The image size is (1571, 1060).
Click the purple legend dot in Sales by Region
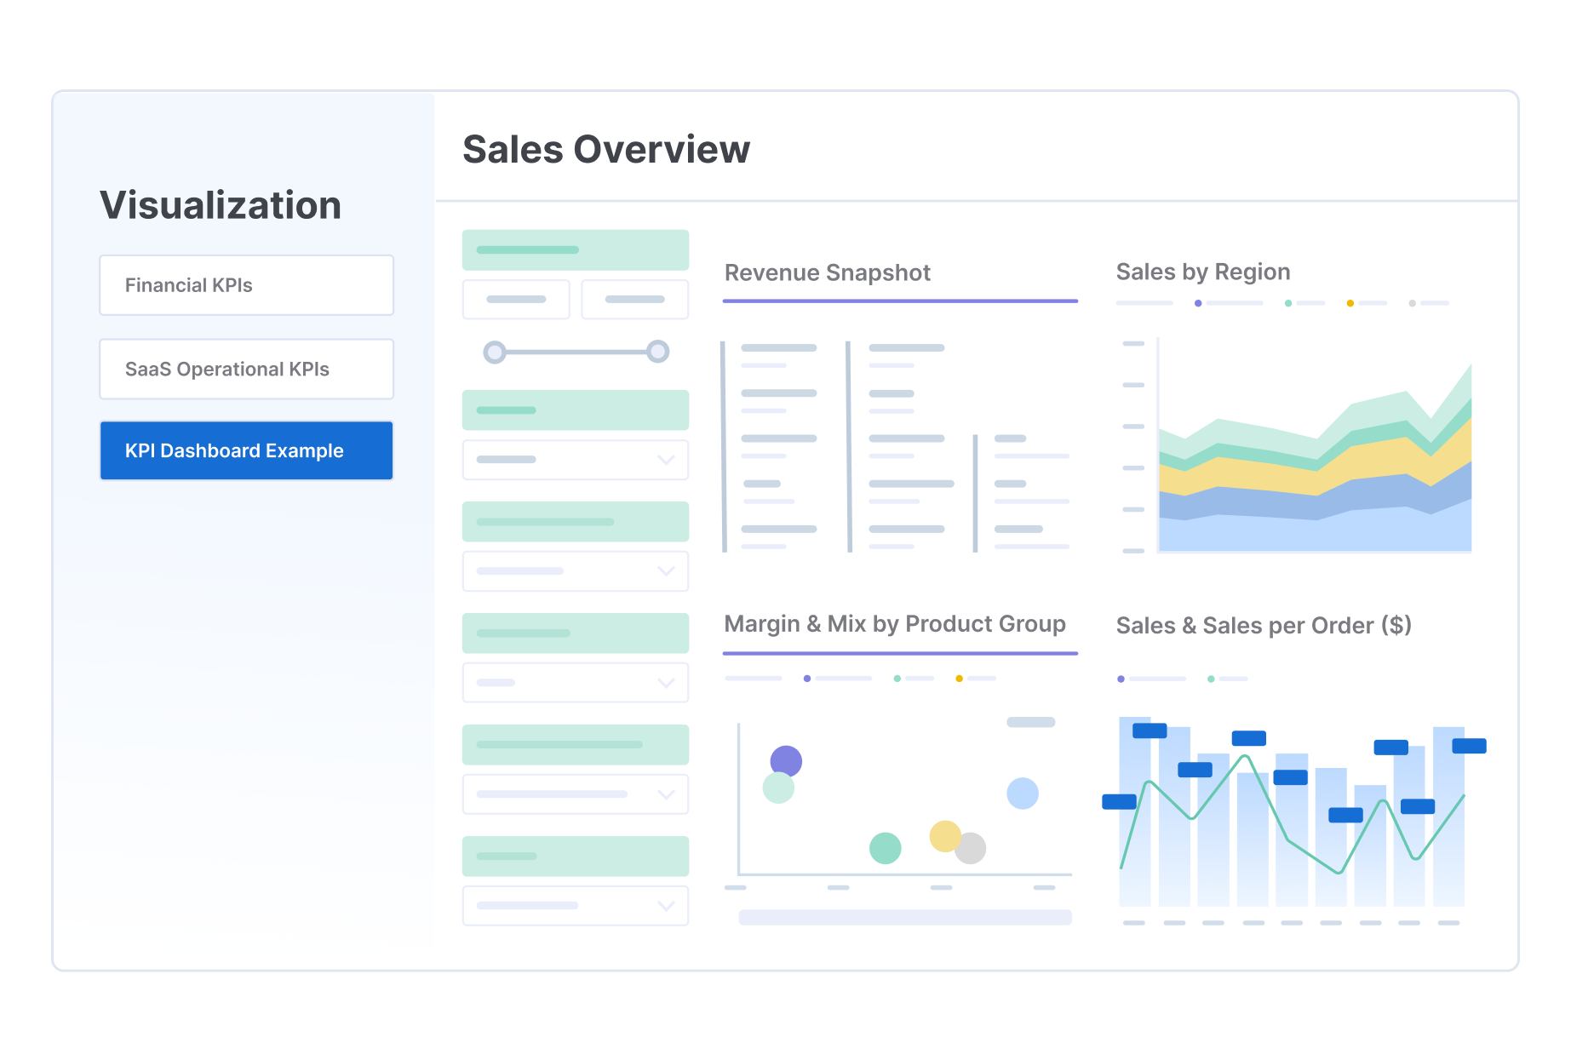(x=1198, y=303)
